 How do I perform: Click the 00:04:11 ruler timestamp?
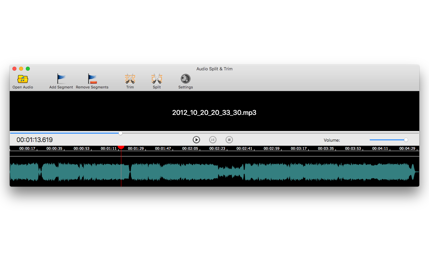(x=380, y=148)
